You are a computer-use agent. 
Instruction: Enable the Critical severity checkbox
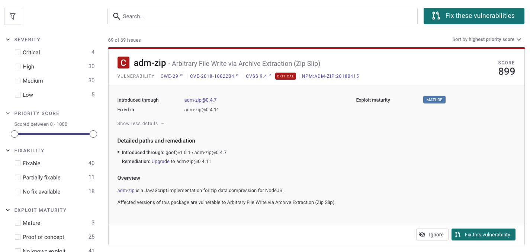[17, 52]
